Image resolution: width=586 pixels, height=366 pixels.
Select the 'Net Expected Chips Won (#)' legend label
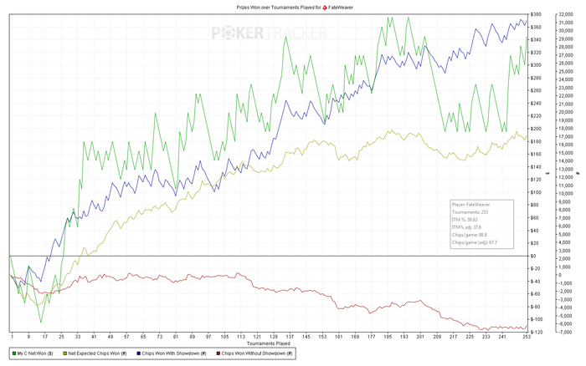click(x=97, y=353)
